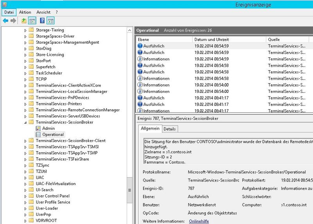Click the UAC folder icon
Image resolution: width=313 pixels, height=224 pixels.
click(31, 178)
